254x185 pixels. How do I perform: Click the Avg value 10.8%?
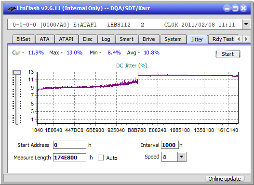tap(152, 53)
